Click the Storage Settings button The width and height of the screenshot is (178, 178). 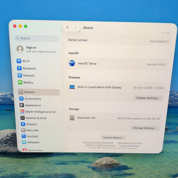pos(145,128)
